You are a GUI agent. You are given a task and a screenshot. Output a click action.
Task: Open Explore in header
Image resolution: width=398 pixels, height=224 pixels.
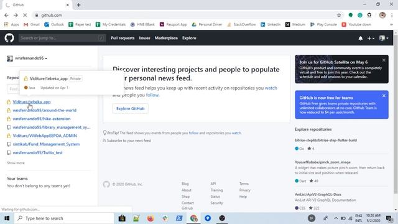(x=189, y=38)
